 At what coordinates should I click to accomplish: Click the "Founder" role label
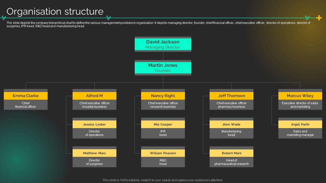(x=163, y=71)
